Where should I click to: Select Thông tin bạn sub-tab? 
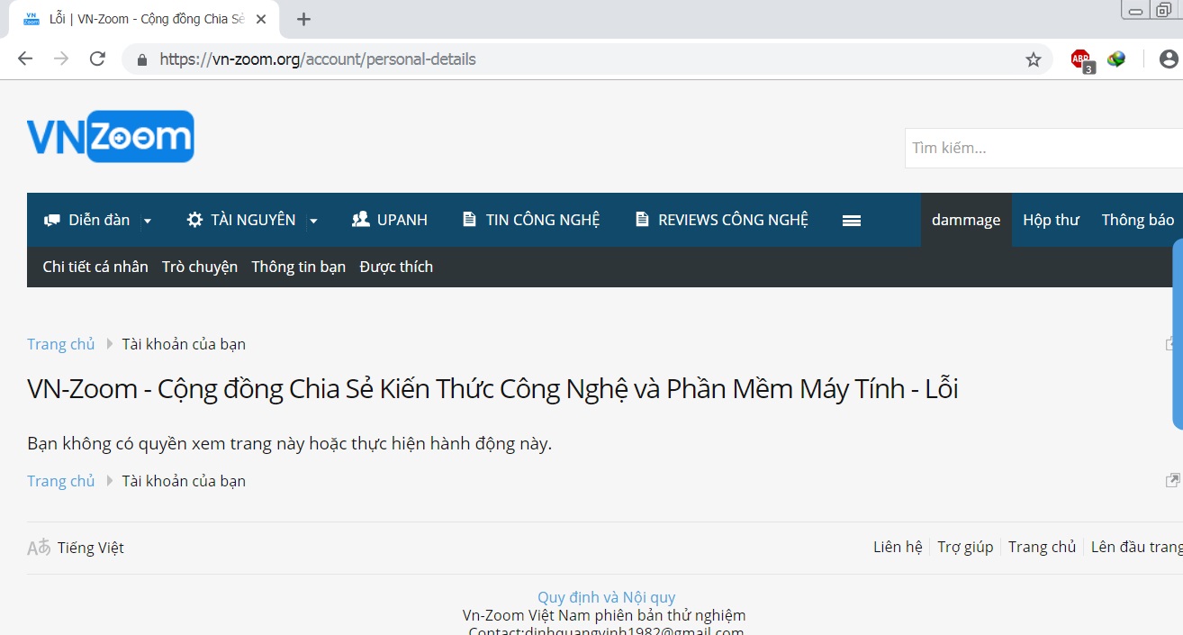(x=299, y=267)
